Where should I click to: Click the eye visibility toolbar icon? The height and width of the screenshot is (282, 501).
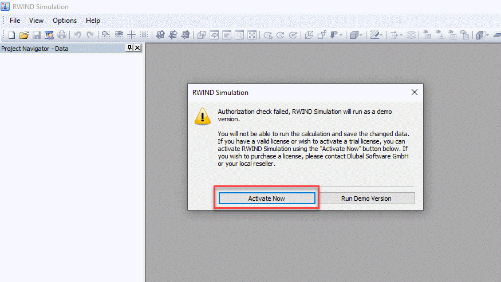[119, 35]
